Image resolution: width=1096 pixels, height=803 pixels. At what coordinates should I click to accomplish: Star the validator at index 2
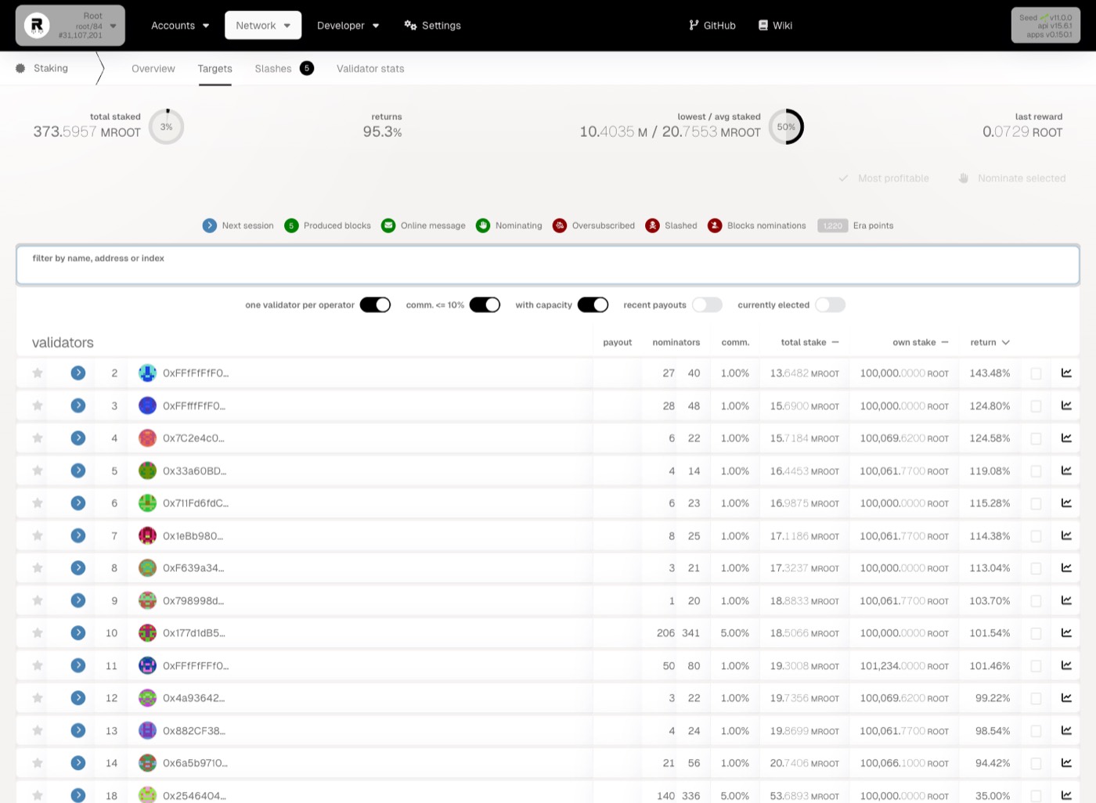tap(37, 373)
